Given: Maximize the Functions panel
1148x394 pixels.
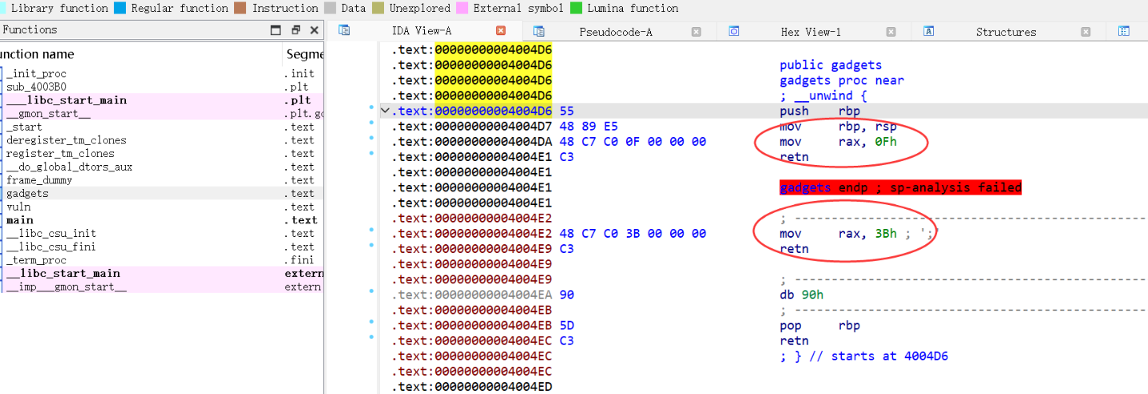Looking at the screenshot, I should [x=276, y=30].
